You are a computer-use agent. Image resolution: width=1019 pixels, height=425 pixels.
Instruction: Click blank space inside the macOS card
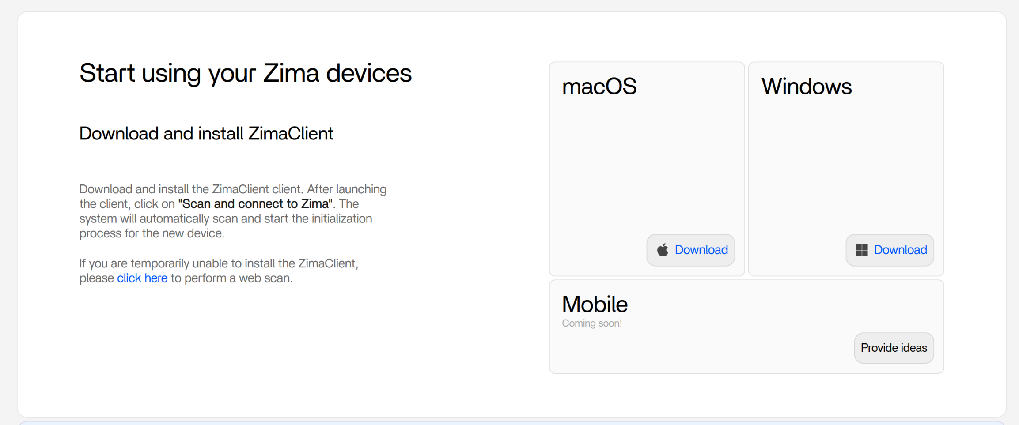coord(647,163)
